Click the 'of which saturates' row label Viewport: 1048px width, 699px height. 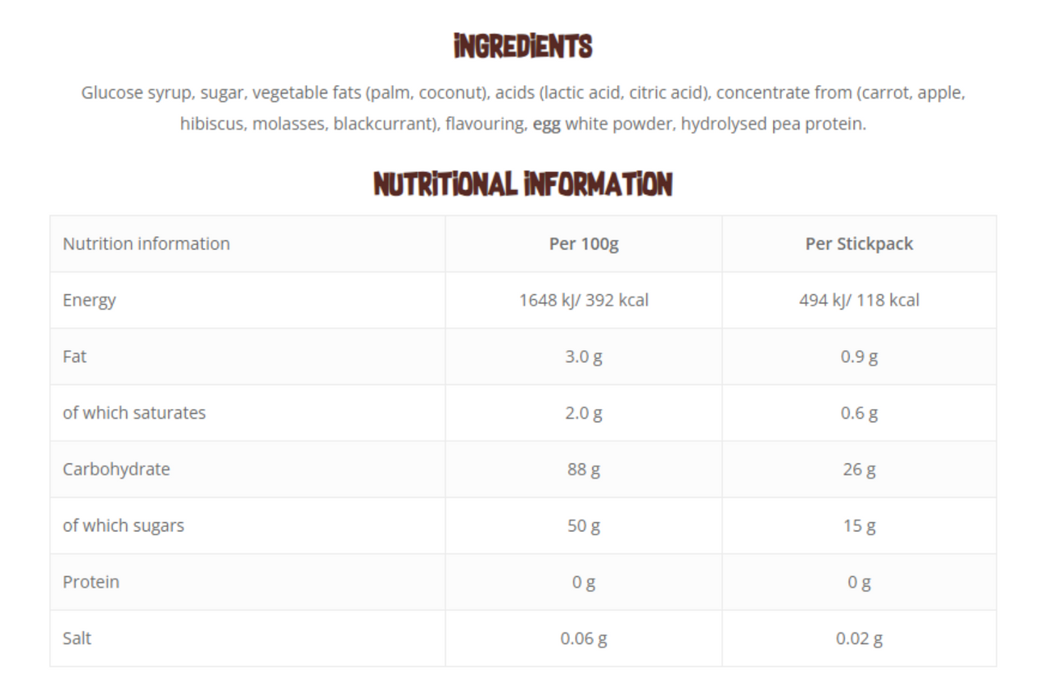click(x=134, y=413)
